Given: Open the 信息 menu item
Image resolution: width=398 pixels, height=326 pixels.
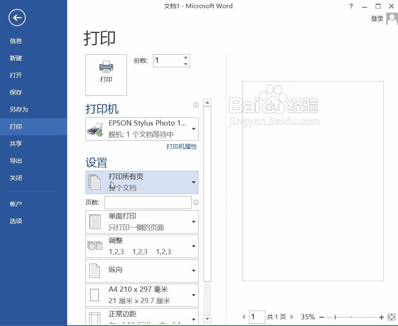Looking at the screenshot, I should coord(16,41).
